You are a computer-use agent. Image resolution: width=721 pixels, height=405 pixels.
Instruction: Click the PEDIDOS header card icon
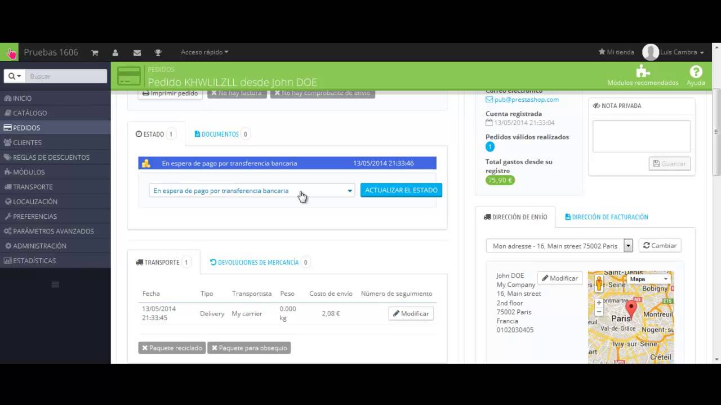tap(129, 75)
